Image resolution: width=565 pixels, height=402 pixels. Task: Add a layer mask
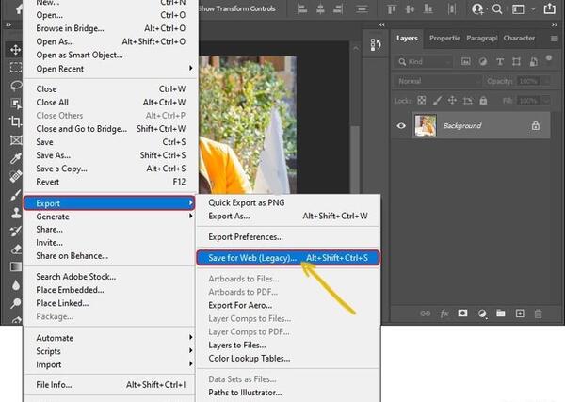pos(462,314)
